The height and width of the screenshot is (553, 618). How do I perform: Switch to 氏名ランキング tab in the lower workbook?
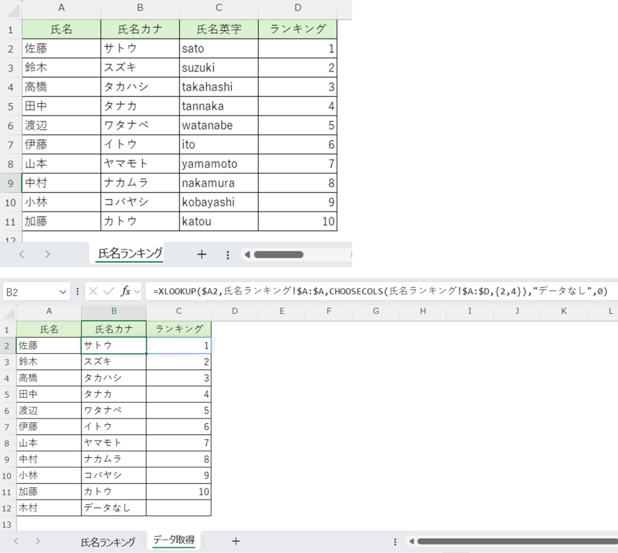pyautogui.click(x=108, y=542)
